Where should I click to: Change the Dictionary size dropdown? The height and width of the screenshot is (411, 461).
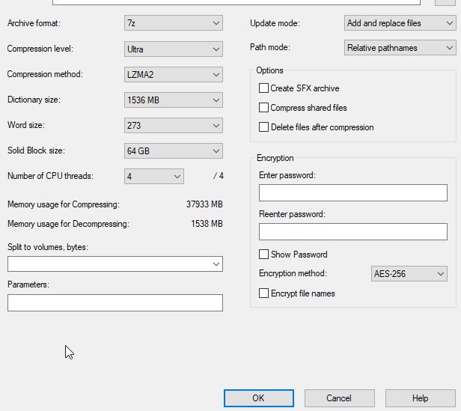click(x=174, y=100)
